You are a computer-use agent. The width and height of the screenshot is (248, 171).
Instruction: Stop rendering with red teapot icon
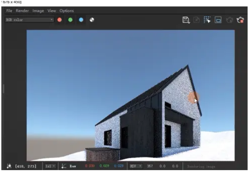(240, 20)
